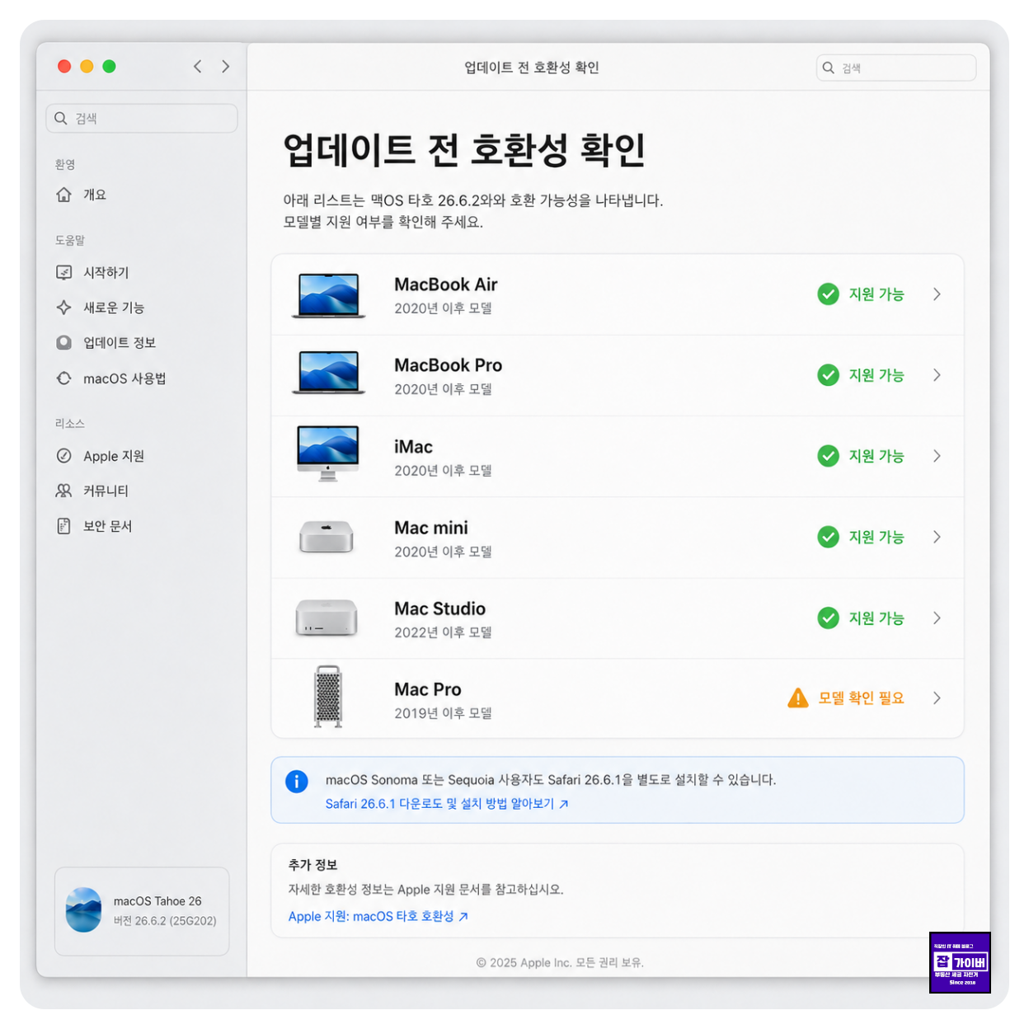Click the macOS Tahoe 26 version card

point(142,911)
